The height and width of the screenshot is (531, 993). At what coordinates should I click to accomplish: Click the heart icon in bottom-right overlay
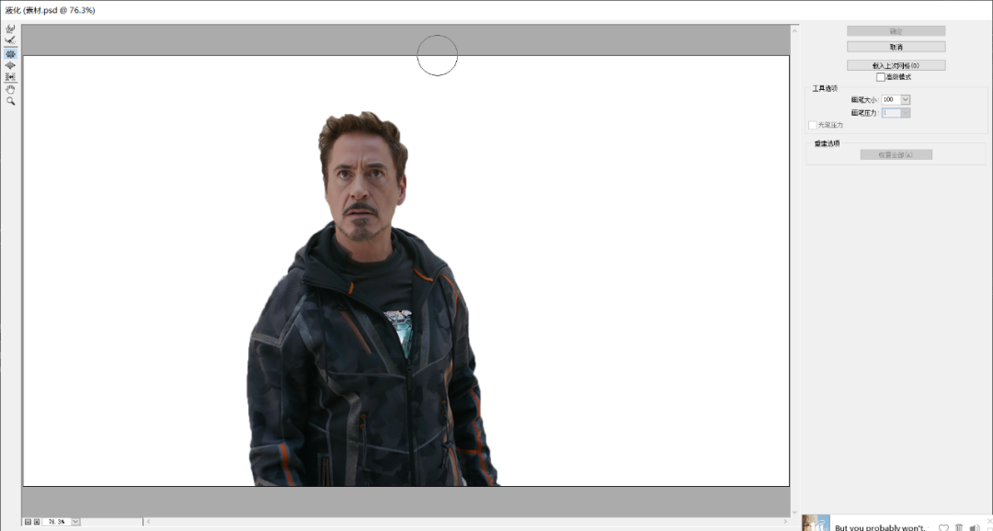click(943, 527)
